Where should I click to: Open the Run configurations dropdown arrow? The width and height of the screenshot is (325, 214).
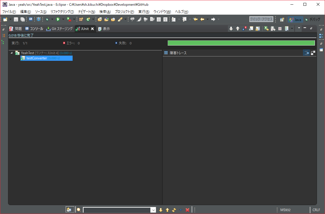point(63,19)
